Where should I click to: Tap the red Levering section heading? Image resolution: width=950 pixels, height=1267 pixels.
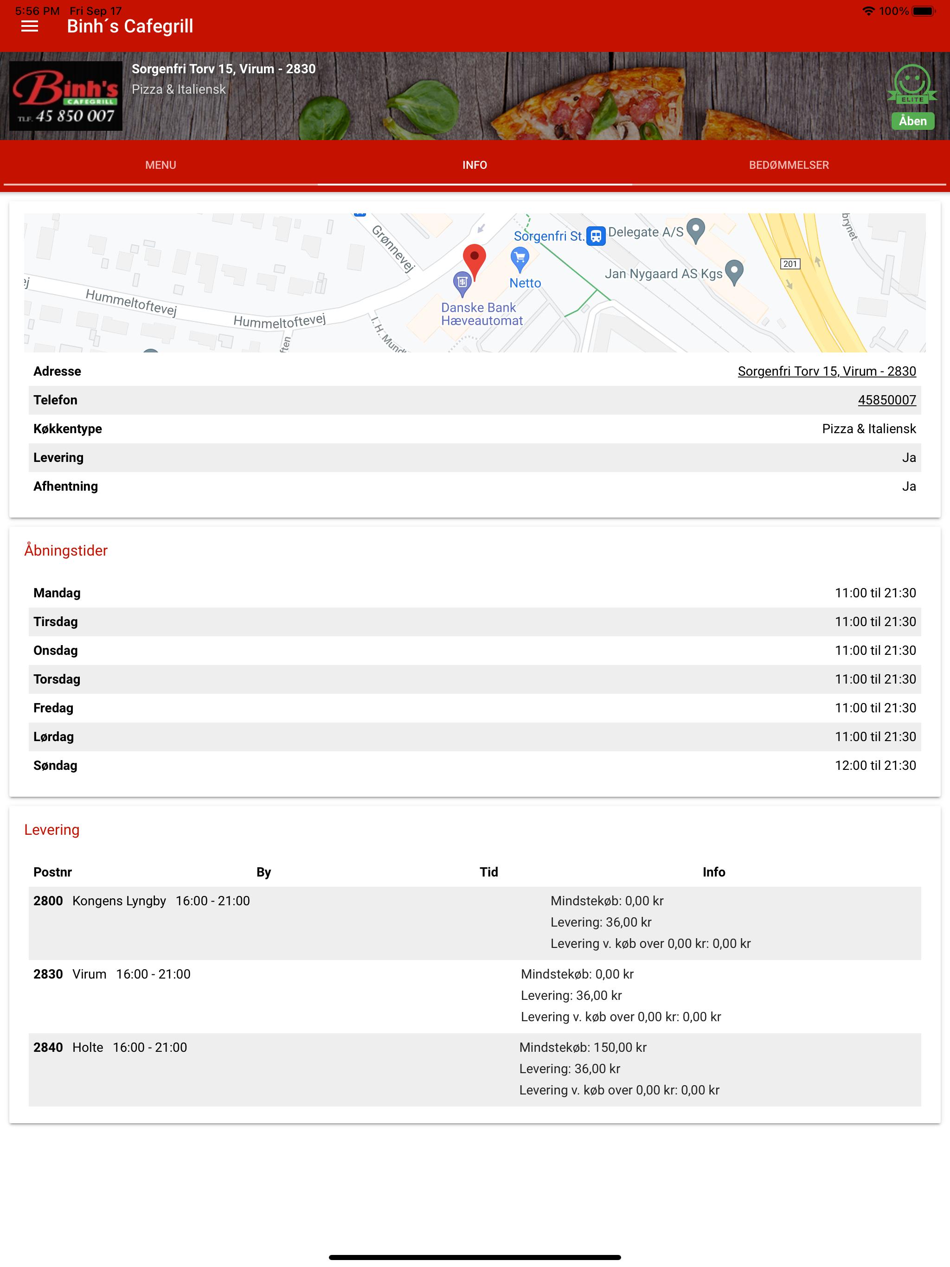tap(51, 829)
